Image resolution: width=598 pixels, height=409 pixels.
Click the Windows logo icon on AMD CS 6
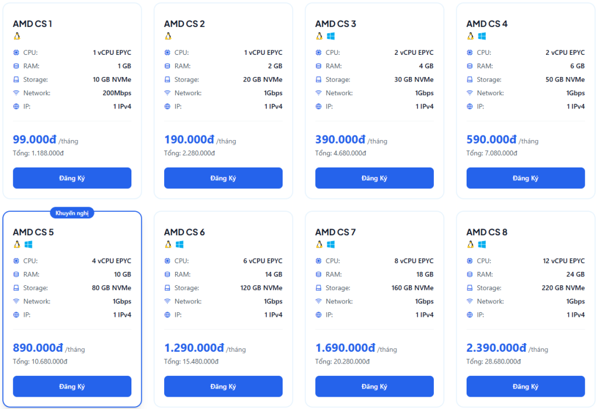(179, 244)
